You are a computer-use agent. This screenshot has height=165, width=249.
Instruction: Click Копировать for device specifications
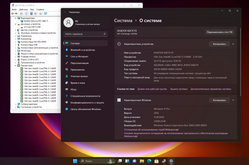219,44
